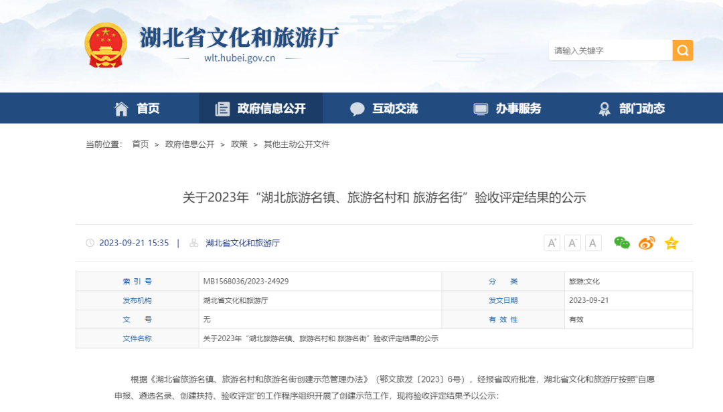Click the 湖北省文化和旅游厅 site title
This screenshot has height=412, width=723.
coord(239,37)
